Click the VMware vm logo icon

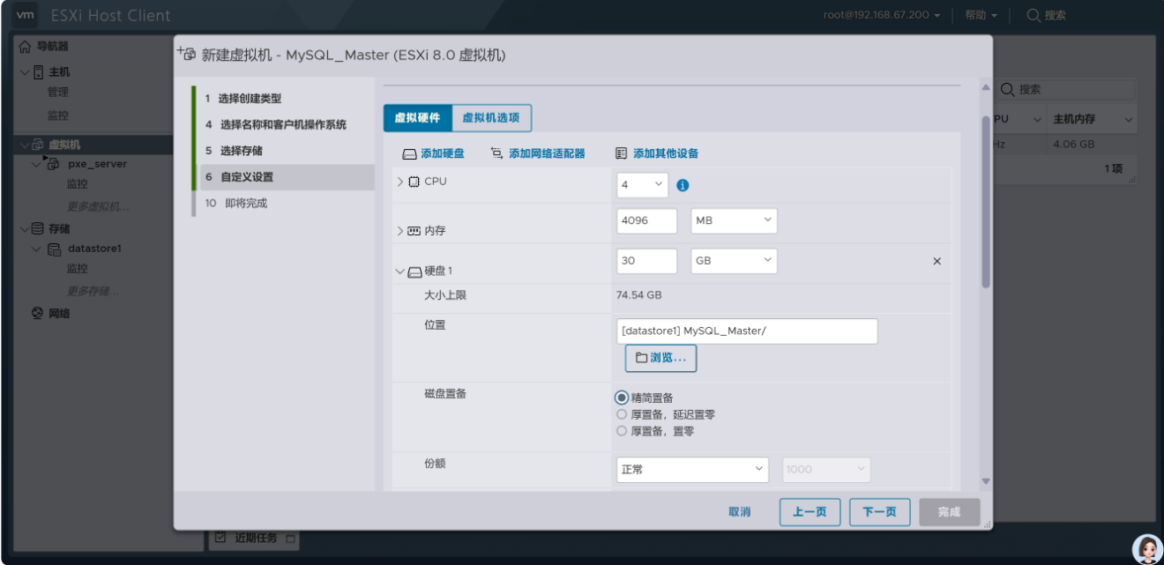click(26, 15)
